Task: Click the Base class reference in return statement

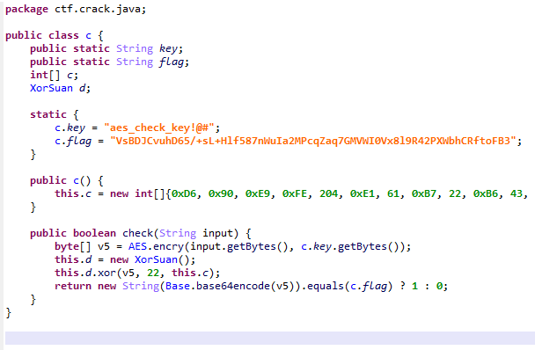Action: point(178,286)
